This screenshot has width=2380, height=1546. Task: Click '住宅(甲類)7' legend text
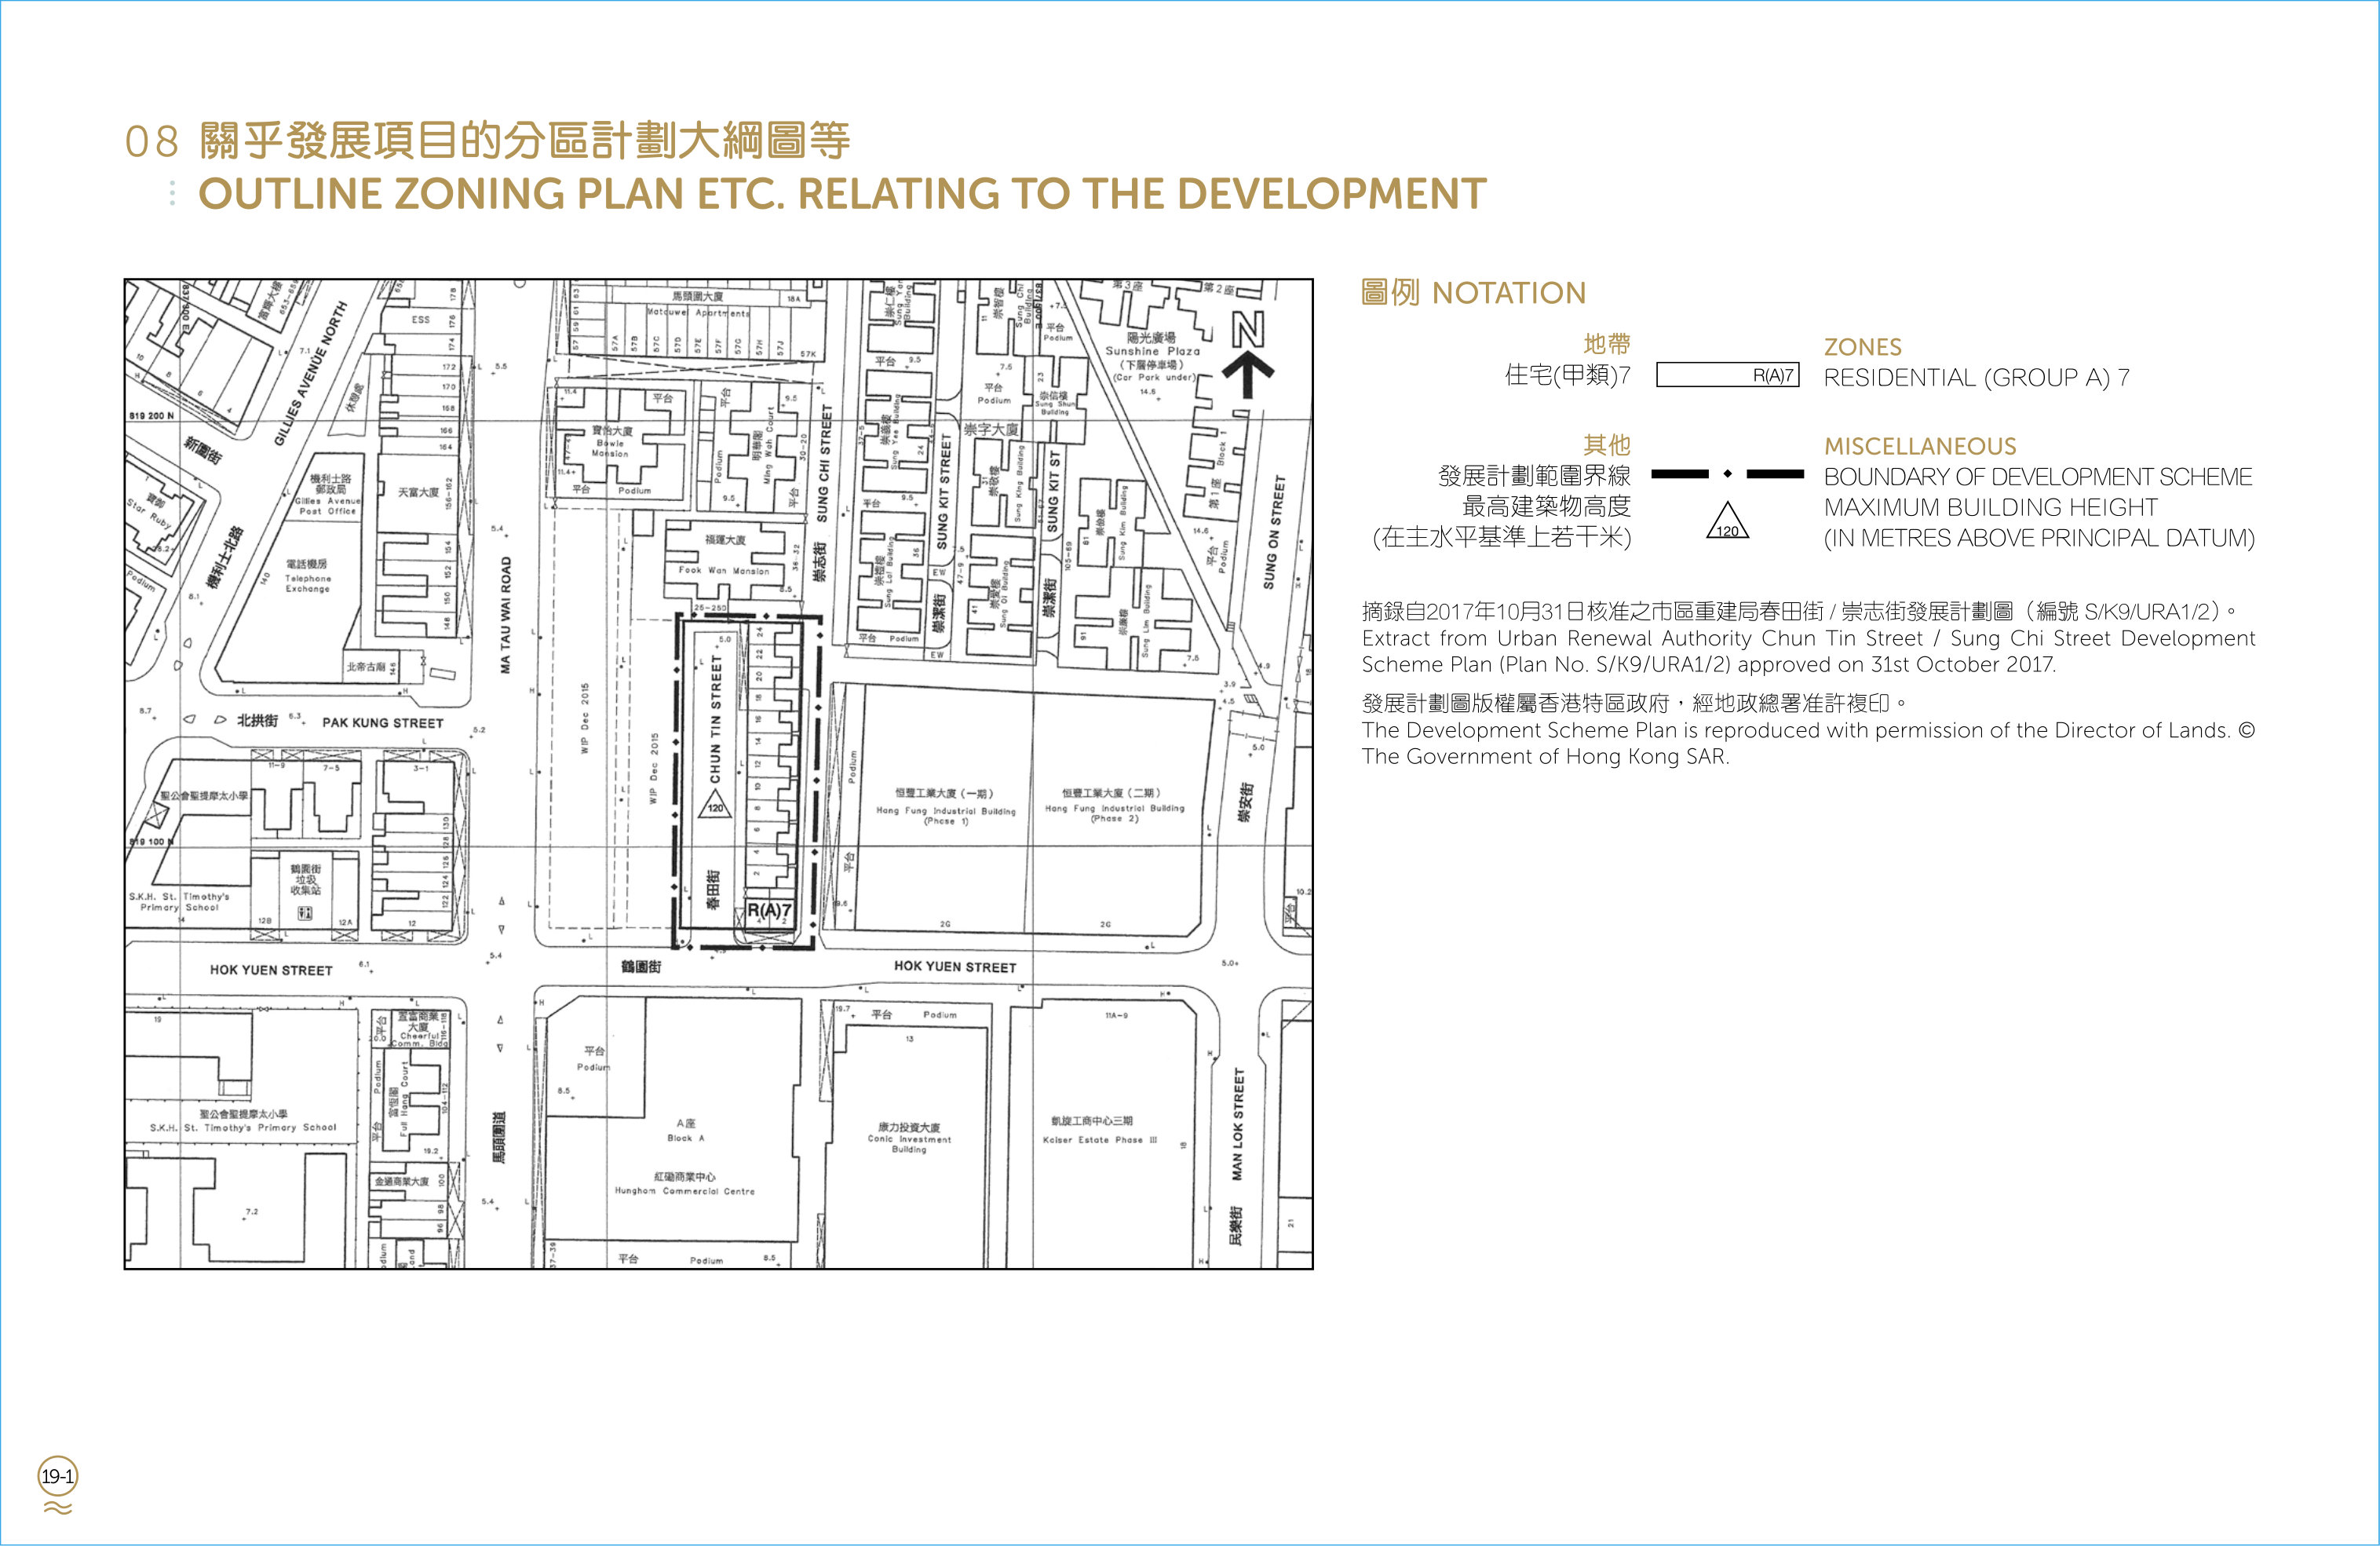pyautogui.click(x=1567, y=375)
